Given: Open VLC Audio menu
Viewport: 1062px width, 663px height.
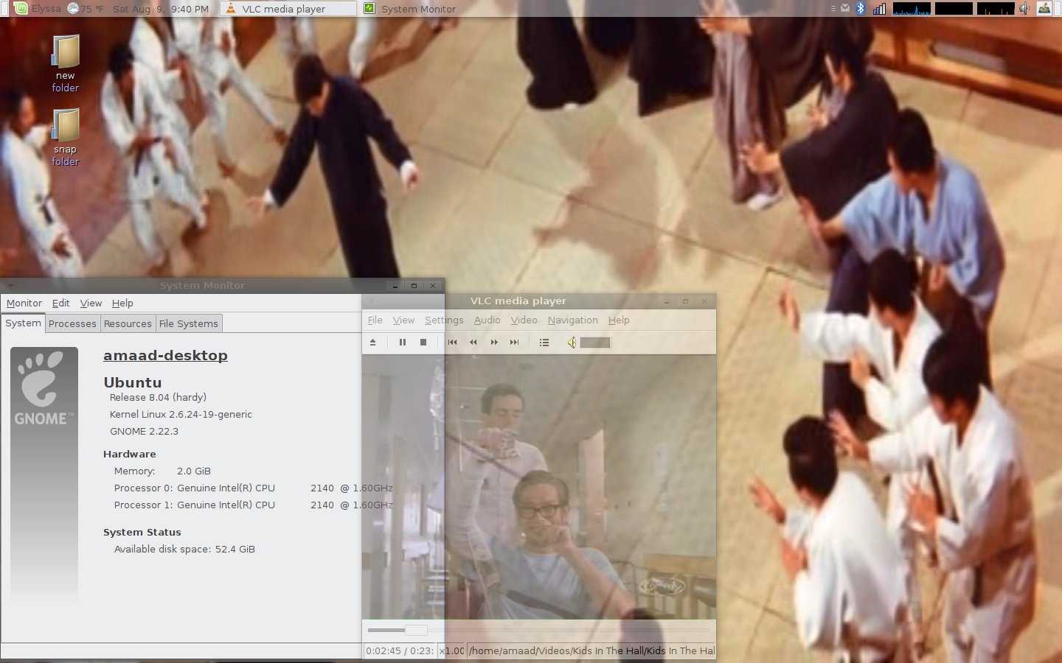Looking at the screenshot, I should [x=487, y=320].
